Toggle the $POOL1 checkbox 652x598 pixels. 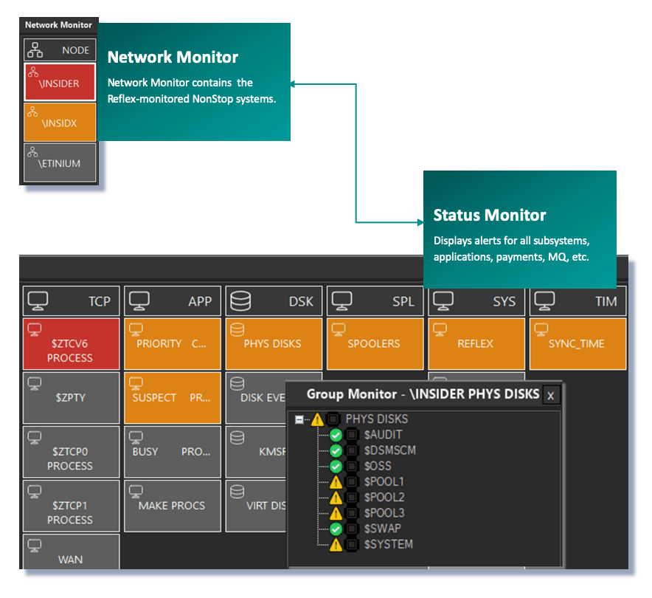(351, 482)
